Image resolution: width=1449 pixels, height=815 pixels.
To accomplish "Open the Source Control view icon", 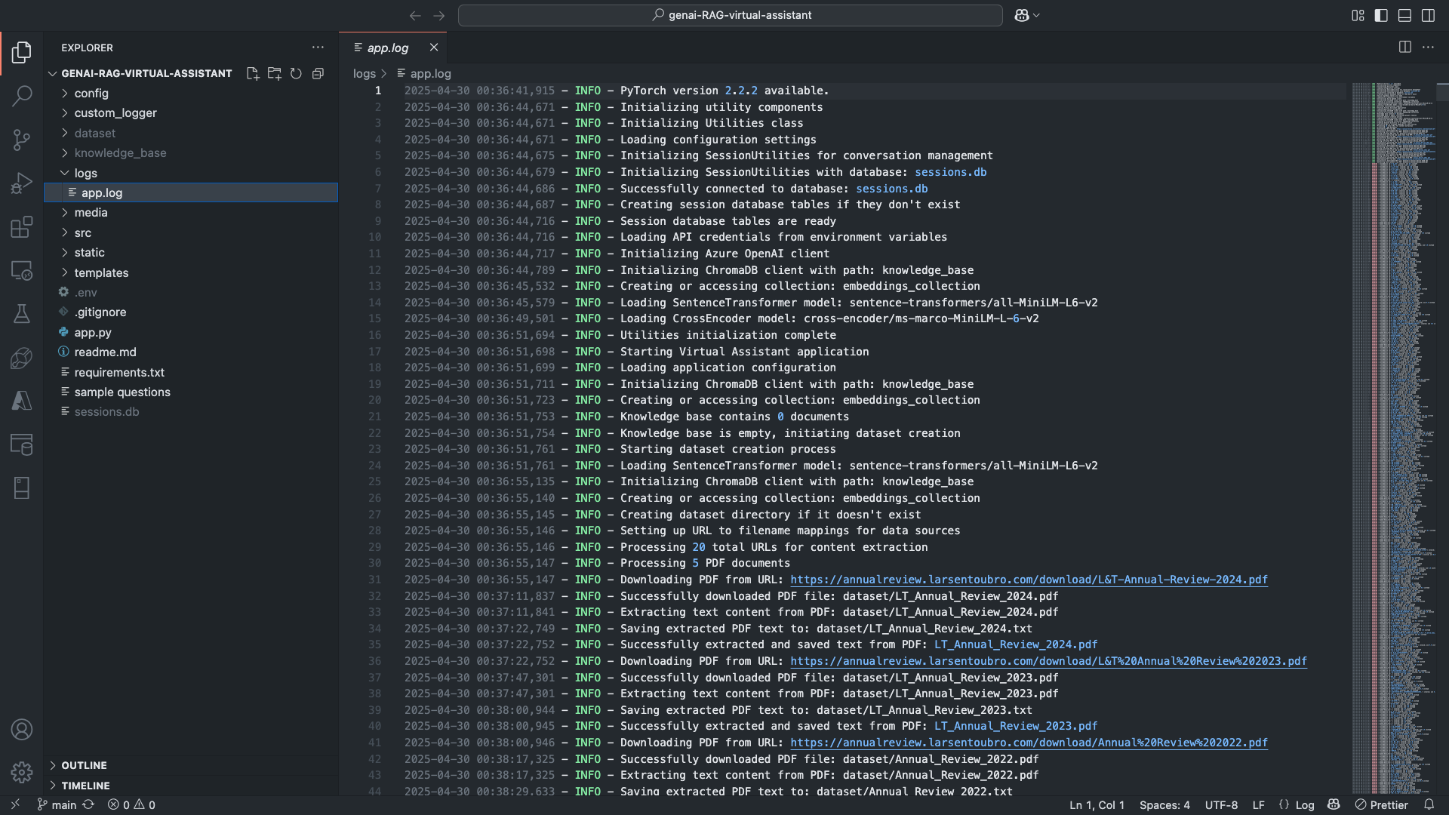I will [22, 140].
